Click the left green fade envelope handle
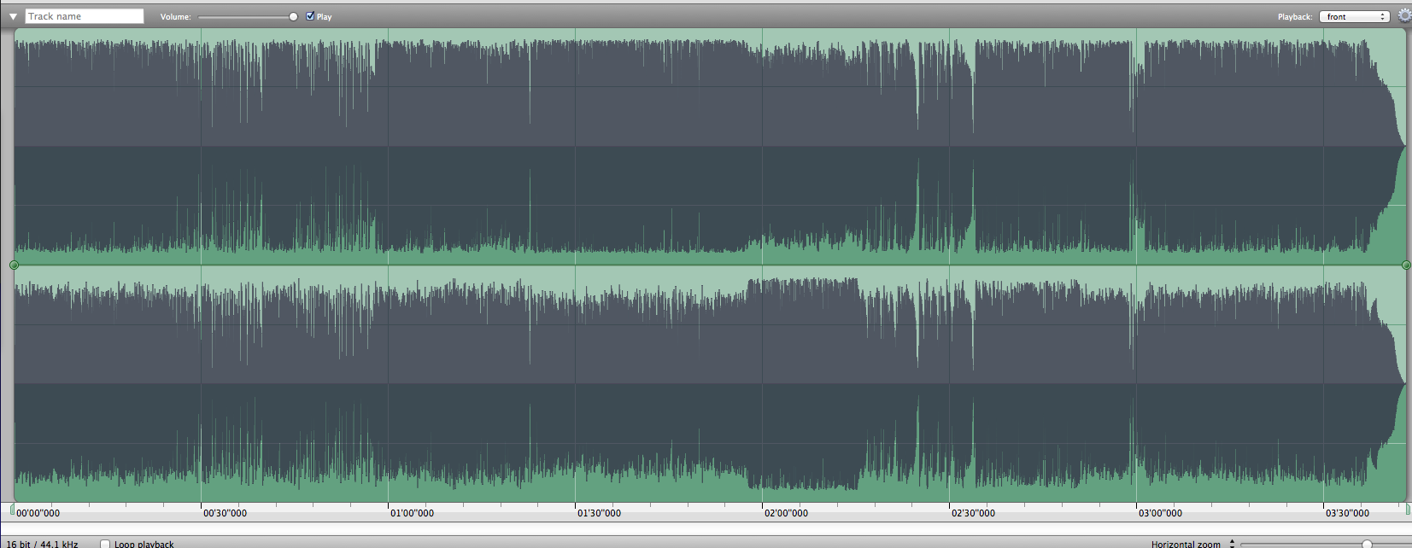This screenshot has height=548, width=1412. [14, 265]
